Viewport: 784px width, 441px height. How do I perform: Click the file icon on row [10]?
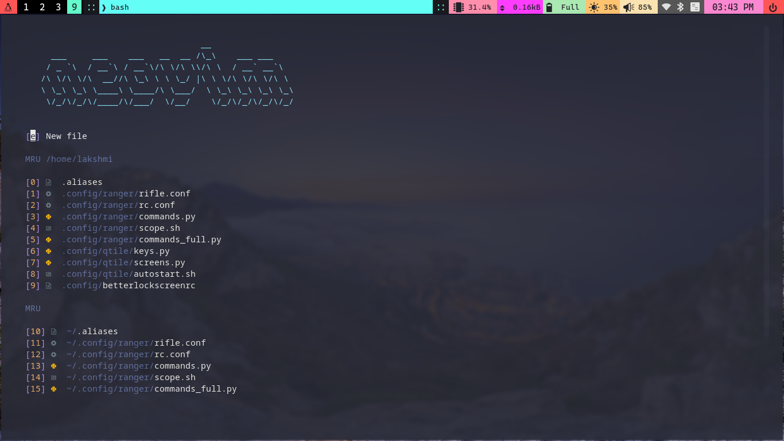(x=54, y=331)
